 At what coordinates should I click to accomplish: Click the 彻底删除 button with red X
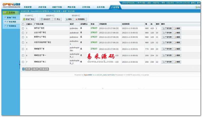click(x=80, y=19)
